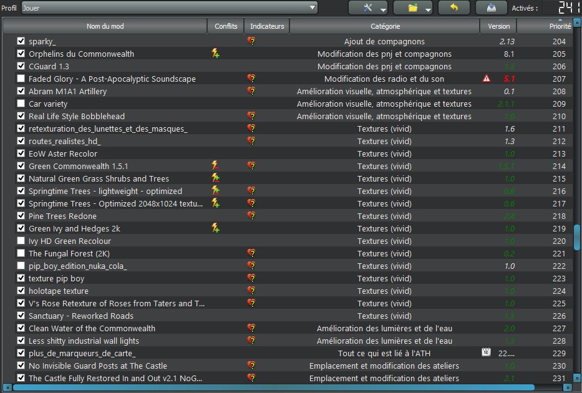Screen dimensions: 582x393
Task: Click the Activés mod counter display
Action: [x=563, y=7]
